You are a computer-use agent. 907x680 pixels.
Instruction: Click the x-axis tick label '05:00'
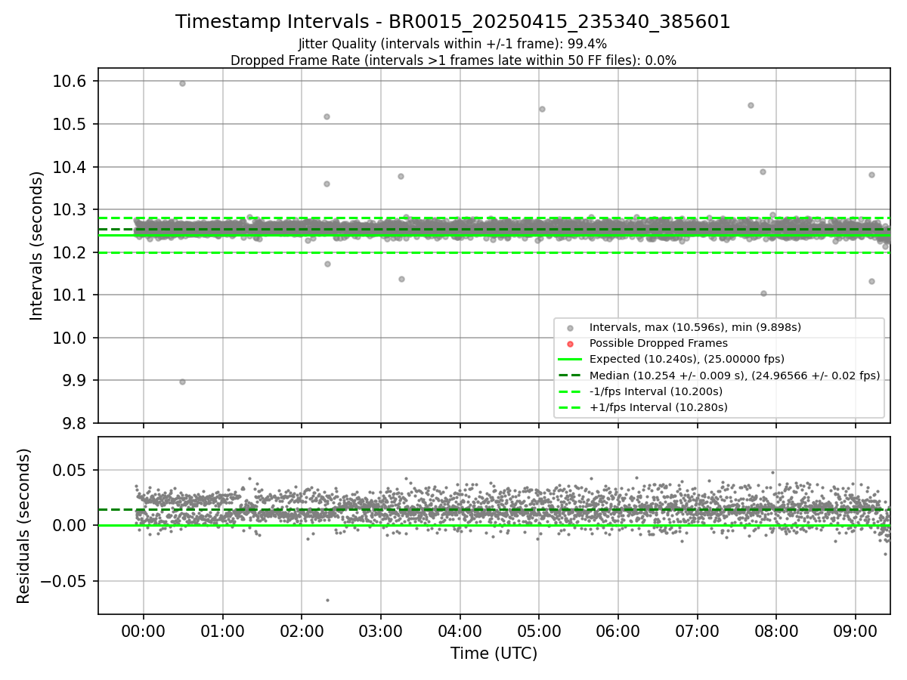(539, 632)
